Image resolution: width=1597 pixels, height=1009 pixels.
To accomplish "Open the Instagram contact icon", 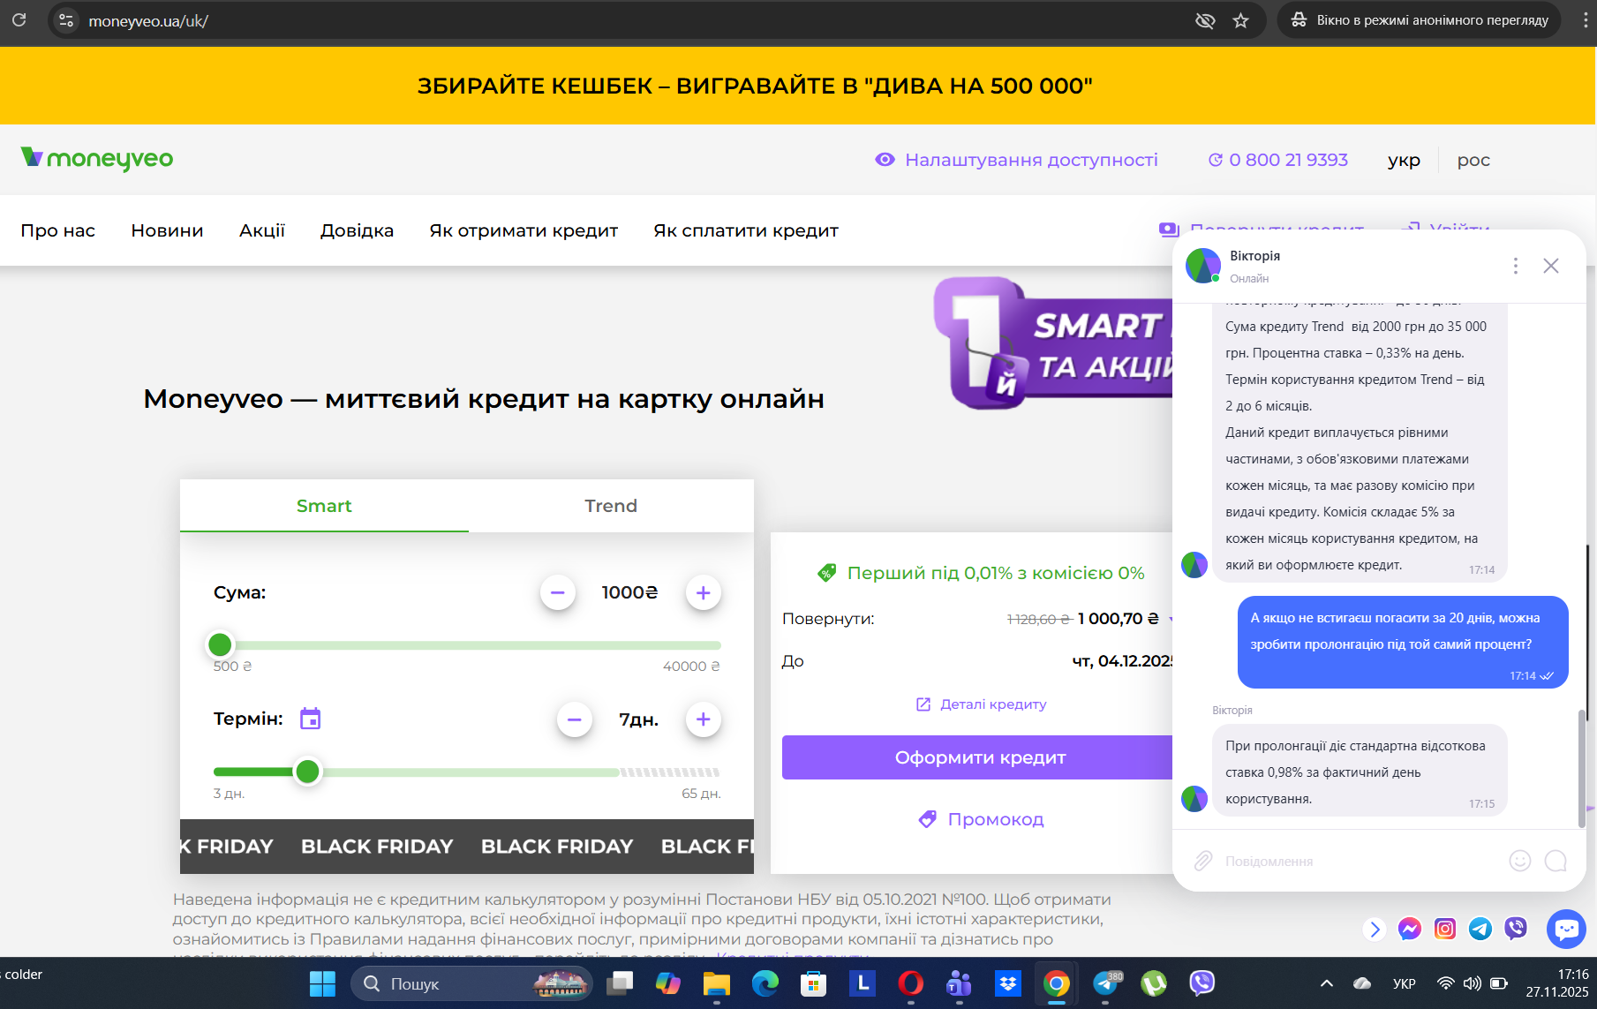I will [1445, 929].
